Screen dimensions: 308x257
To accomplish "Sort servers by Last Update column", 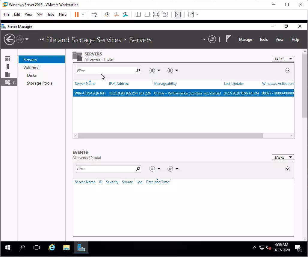I will click(x=233, y=84).
